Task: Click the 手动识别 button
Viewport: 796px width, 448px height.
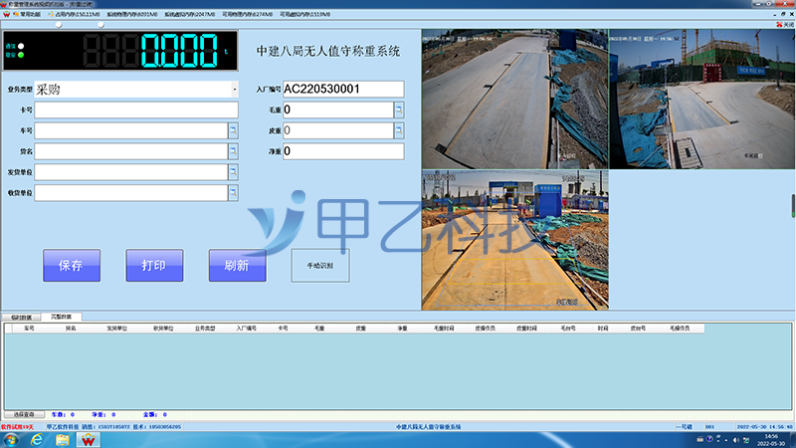Action: [x=319, y=266]
